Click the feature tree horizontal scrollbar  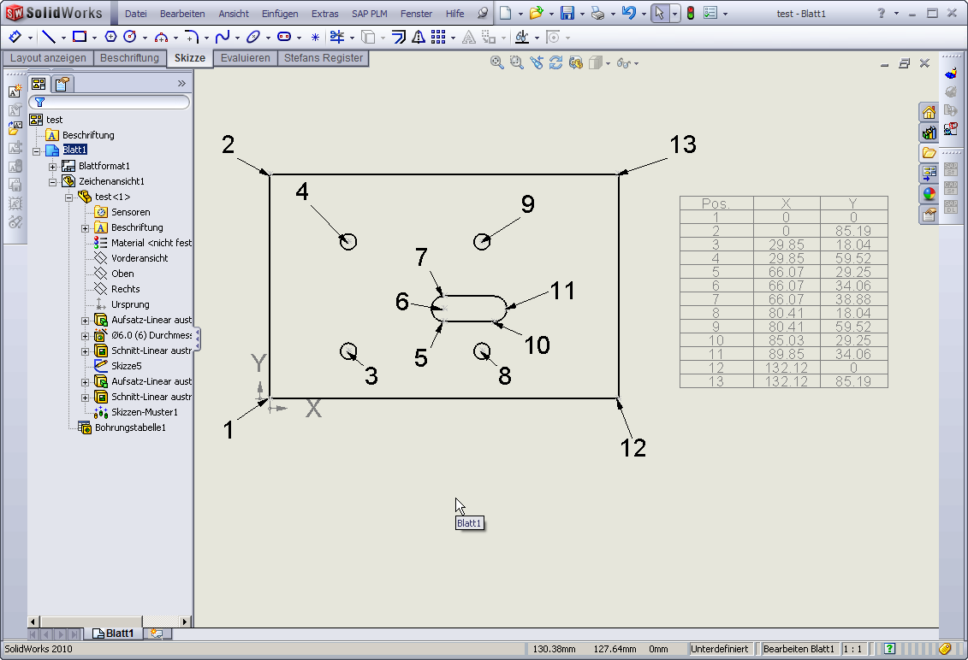click(x=91, y=622)
